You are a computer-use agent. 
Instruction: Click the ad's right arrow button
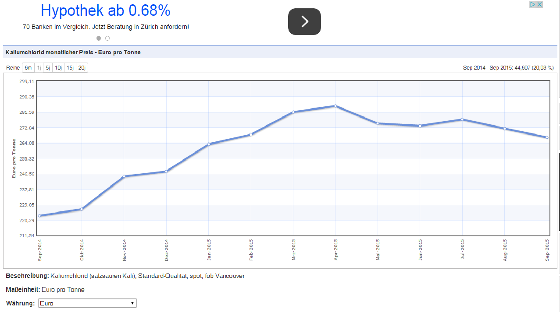tap(304, 21)
